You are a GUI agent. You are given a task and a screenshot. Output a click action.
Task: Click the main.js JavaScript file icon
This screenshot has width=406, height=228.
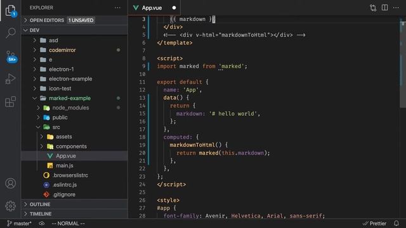pyautogui.click(x=50, y=165)
